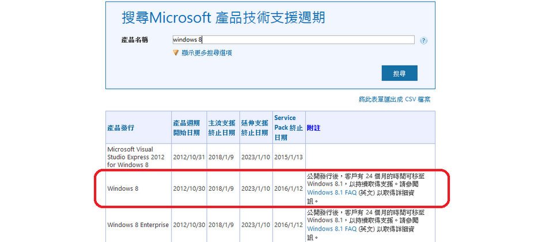
Task: Focus the 產品名稱 search input field
Action: [x=293, y=40]
